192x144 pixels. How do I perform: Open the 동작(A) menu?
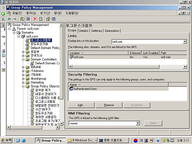pos(31,13)
